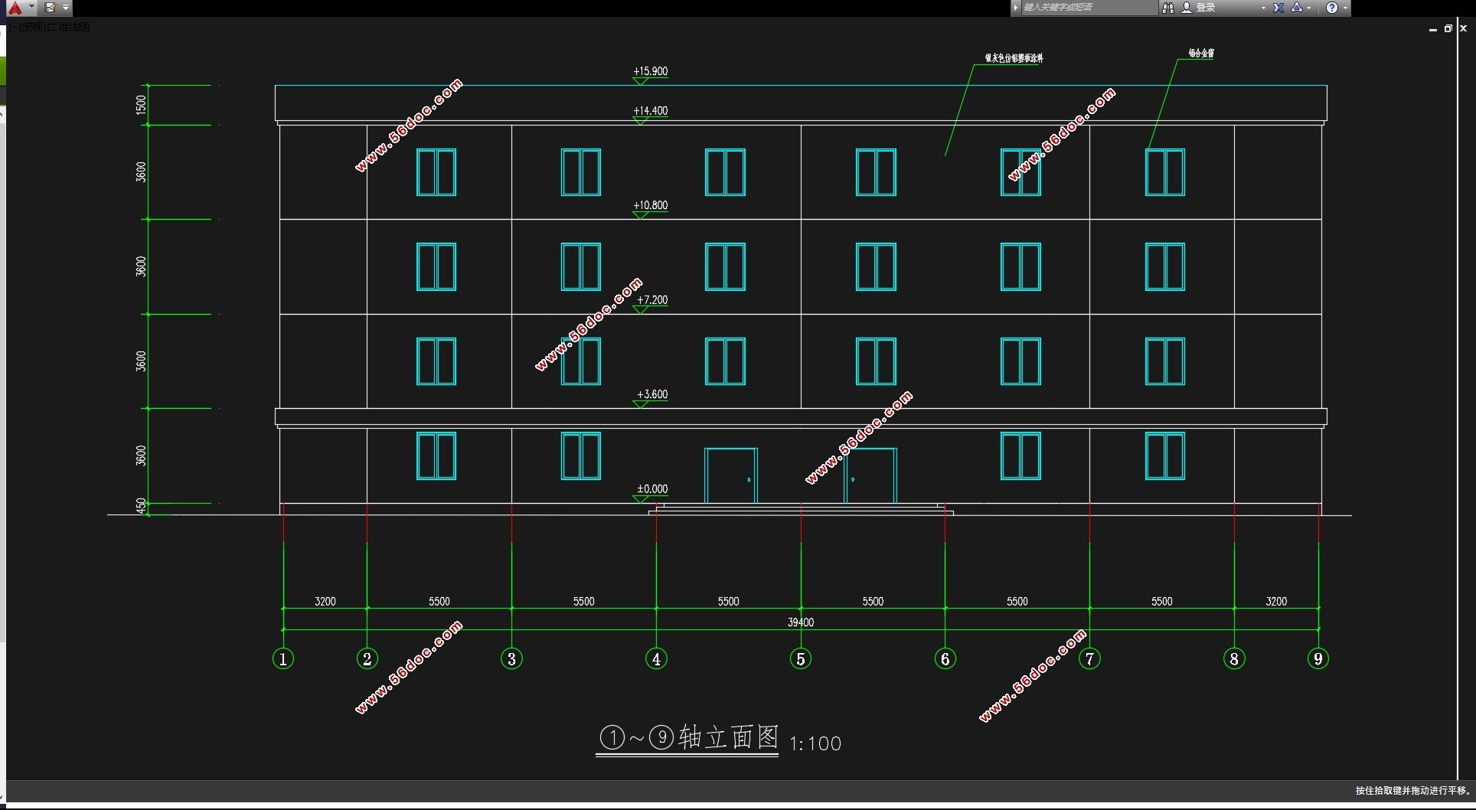The width and height of the screenshot is (1476, 810).
Task: Click the binoculars search icon
Action: (x=1167, y=8)
